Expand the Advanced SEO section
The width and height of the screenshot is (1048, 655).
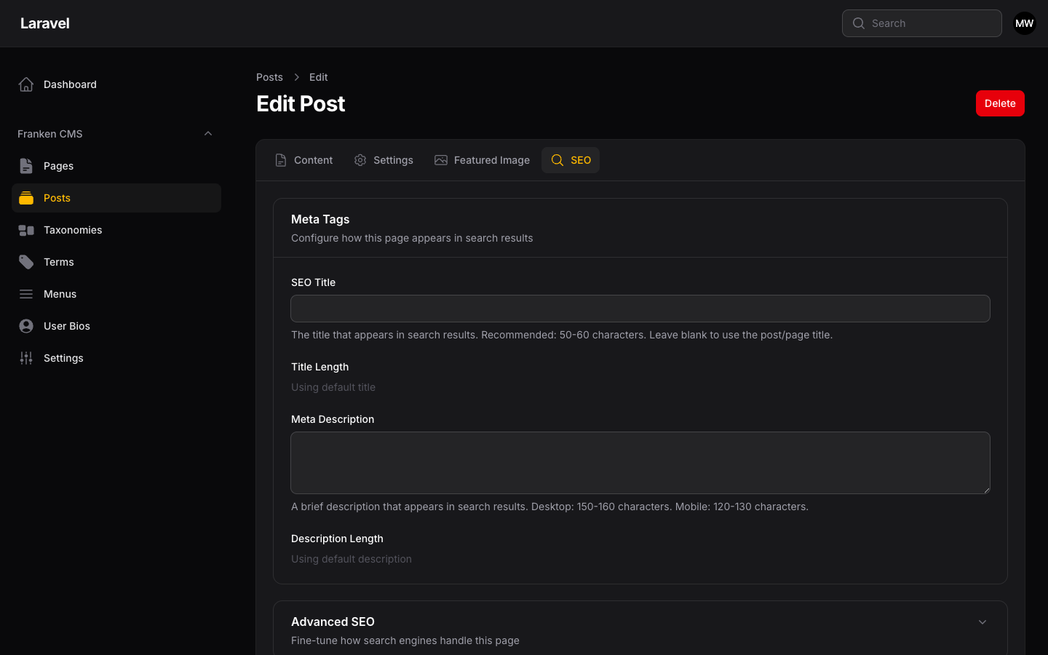[982, 622]
